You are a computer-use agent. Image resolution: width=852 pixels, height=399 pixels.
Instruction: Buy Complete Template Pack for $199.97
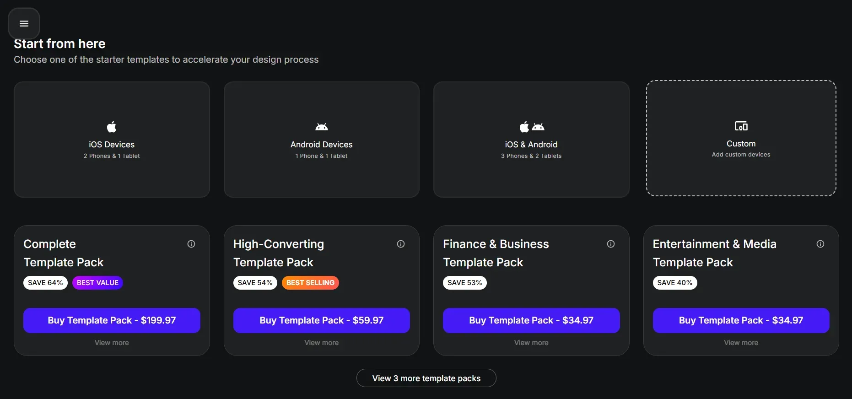(112, 320)
